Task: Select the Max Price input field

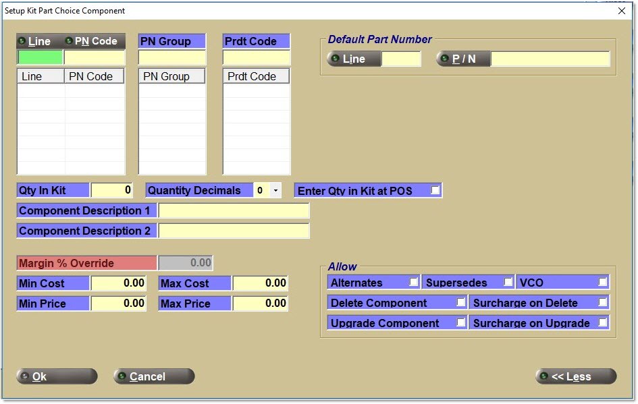Action: click(260, 304)
